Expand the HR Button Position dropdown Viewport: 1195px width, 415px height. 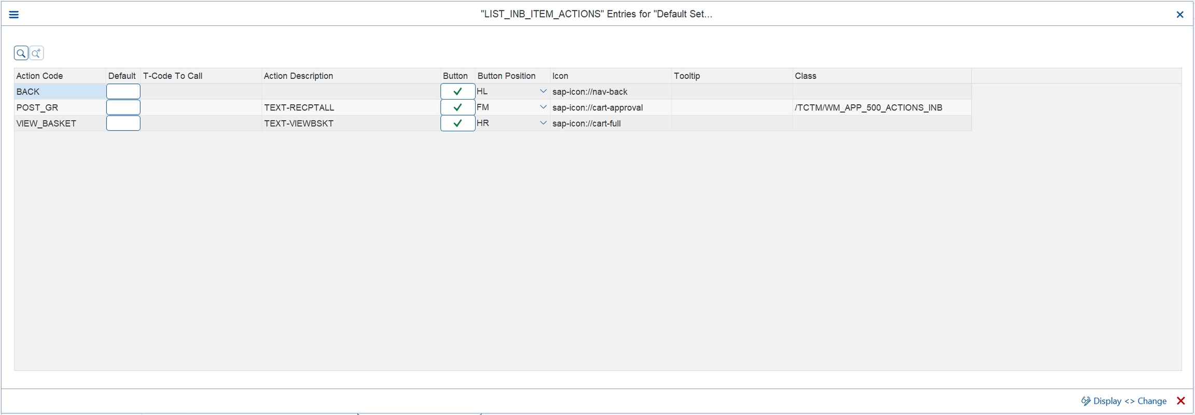543,123
